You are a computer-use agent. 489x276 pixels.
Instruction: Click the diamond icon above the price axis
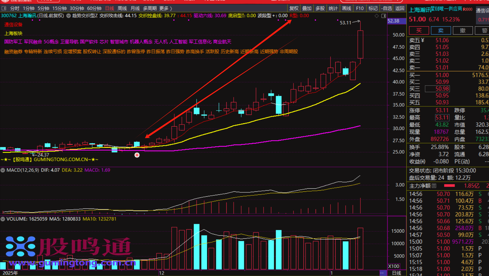tap(377, 16)
